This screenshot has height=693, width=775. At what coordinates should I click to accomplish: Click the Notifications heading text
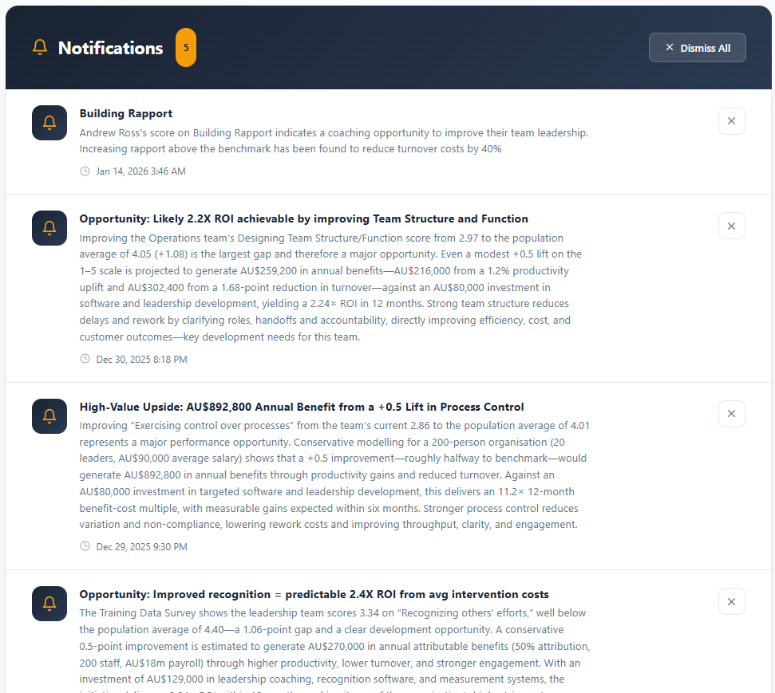110,48
